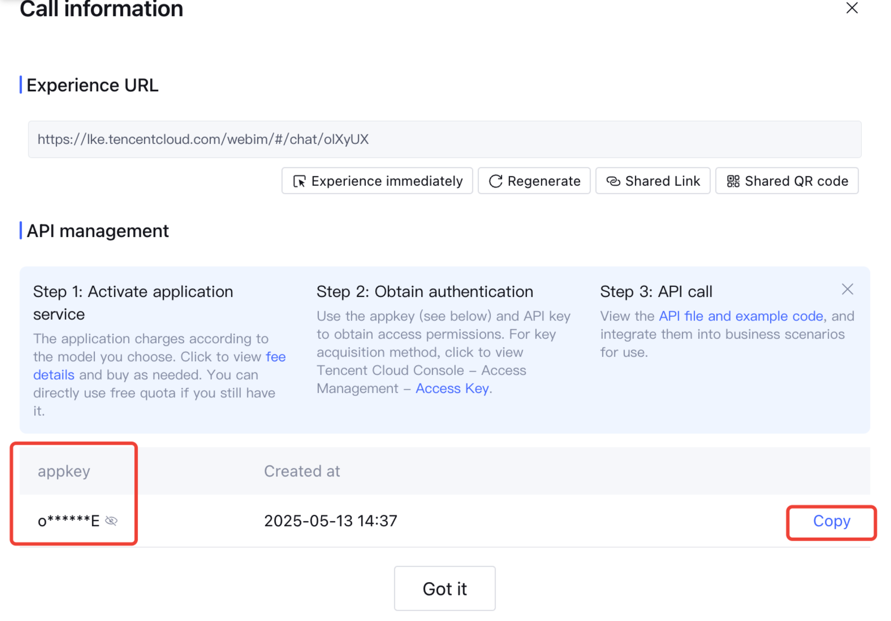
Task: Reveal the hidden appkey with eye icon
Action: click(111, 521)
